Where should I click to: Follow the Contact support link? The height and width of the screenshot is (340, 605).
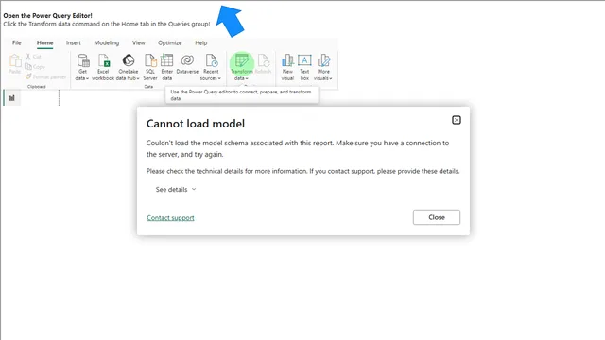click(x=170, y=218)
